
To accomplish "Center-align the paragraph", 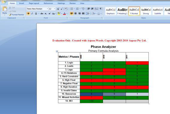I will click(75, 13).
